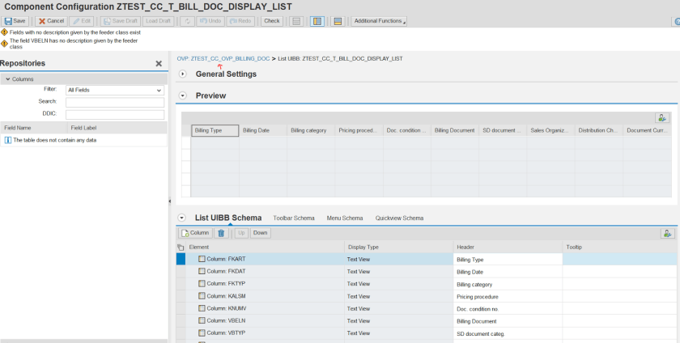Open the personalization icon above Preview table
The height and width of the screenshot is (343, 680).
(x=662, y=118)
